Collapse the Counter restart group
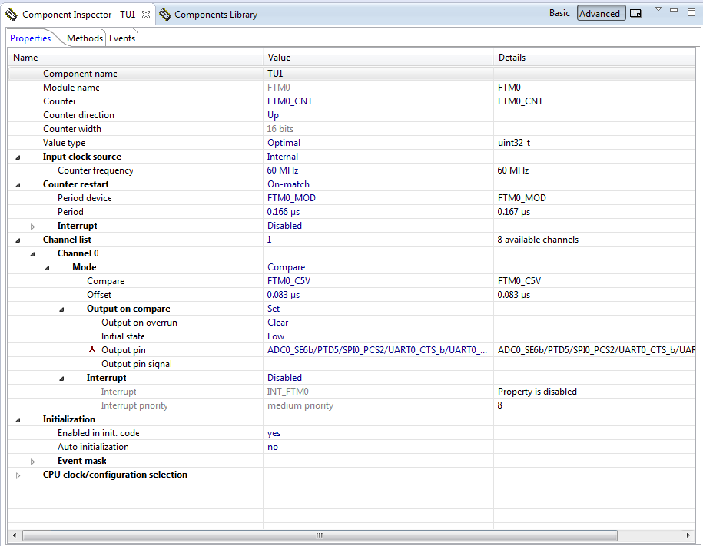 [18, 185]
